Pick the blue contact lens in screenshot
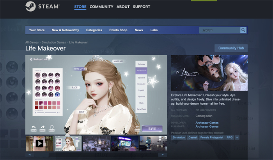This screenshot has height=160, width=273. [x=57, y=95]
